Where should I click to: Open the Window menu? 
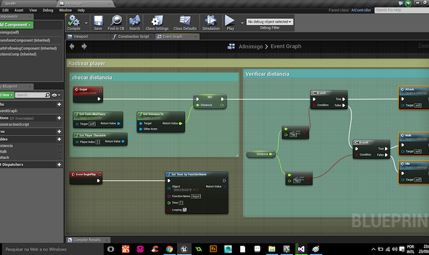pyautogui.click(x=64, y=10)
